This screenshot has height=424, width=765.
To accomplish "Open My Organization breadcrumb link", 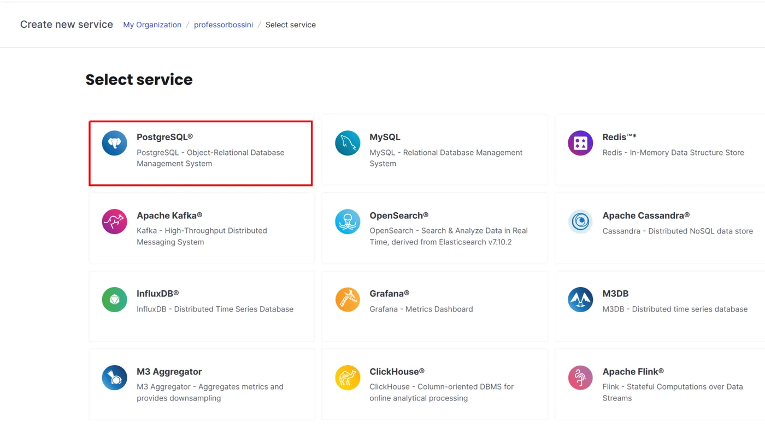I will (x=152, y=25).
